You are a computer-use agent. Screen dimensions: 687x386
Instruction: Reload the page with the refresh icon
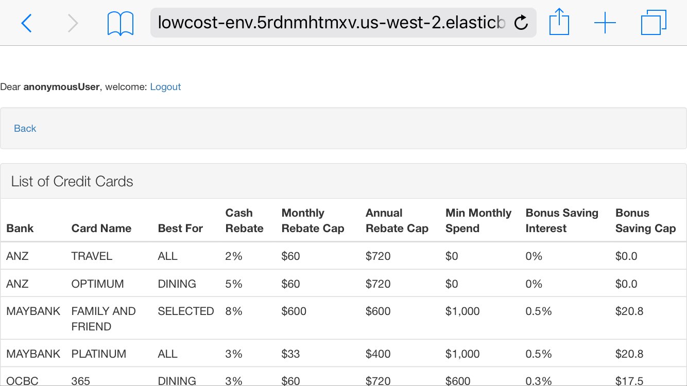point(521,23)
